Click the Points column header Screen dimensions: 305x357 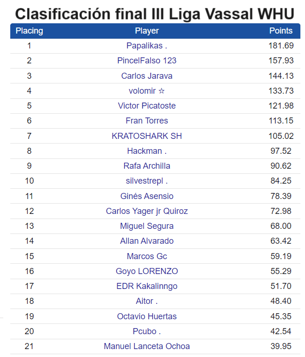tap(281, 31)
